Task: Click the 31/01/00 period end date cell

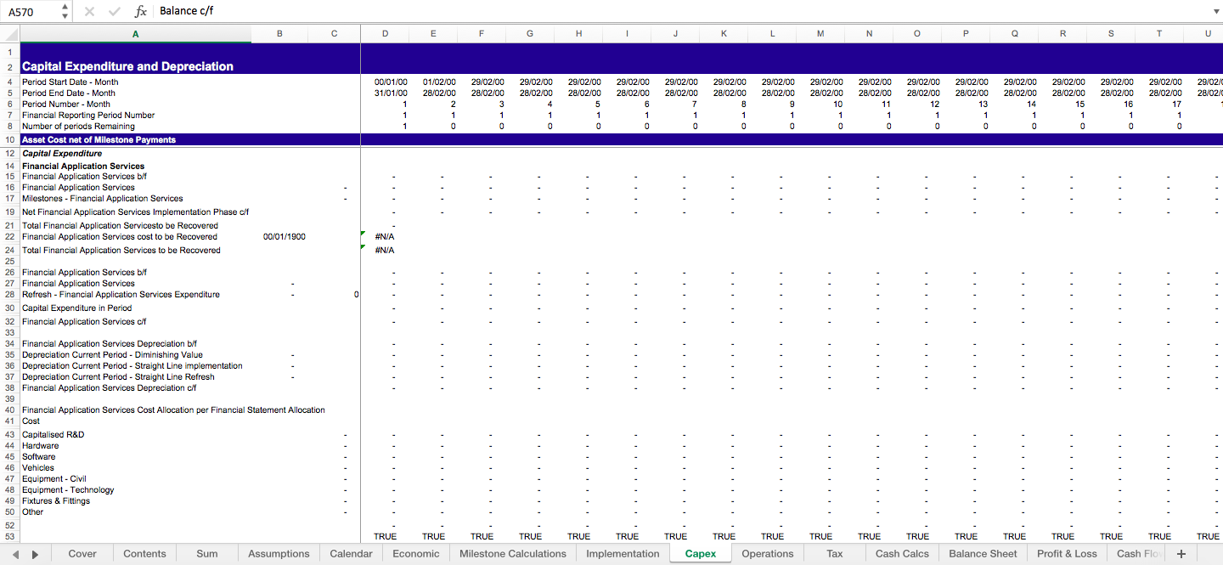Action: 391,93
